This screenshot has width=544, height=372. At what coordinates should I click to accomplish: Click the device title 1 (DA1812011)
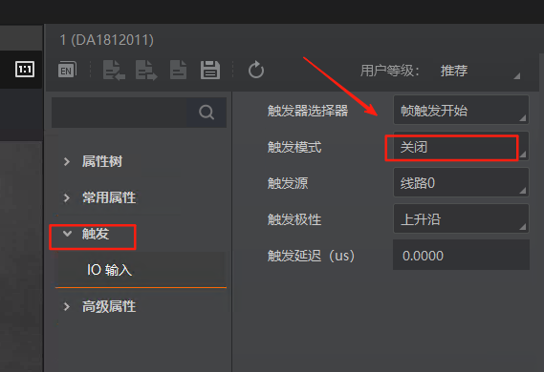106,40
